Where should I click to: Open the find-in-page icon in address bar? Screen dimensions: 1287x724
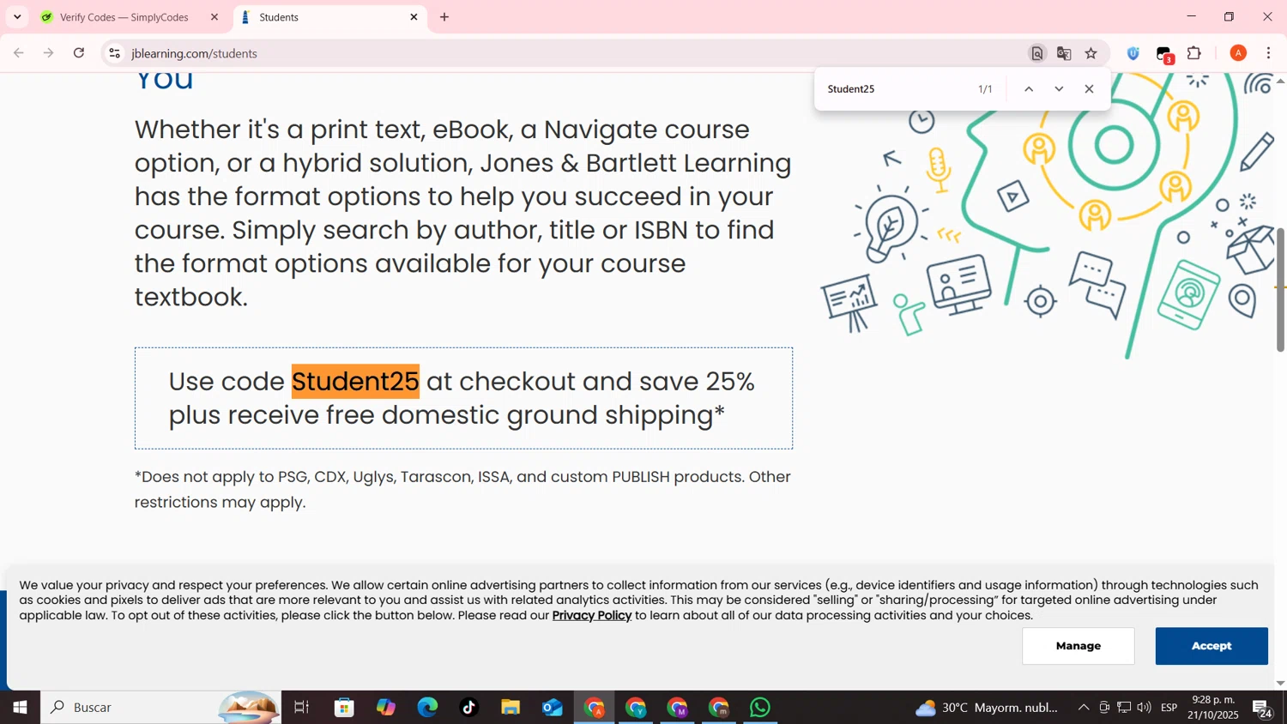pos(1037,53)
